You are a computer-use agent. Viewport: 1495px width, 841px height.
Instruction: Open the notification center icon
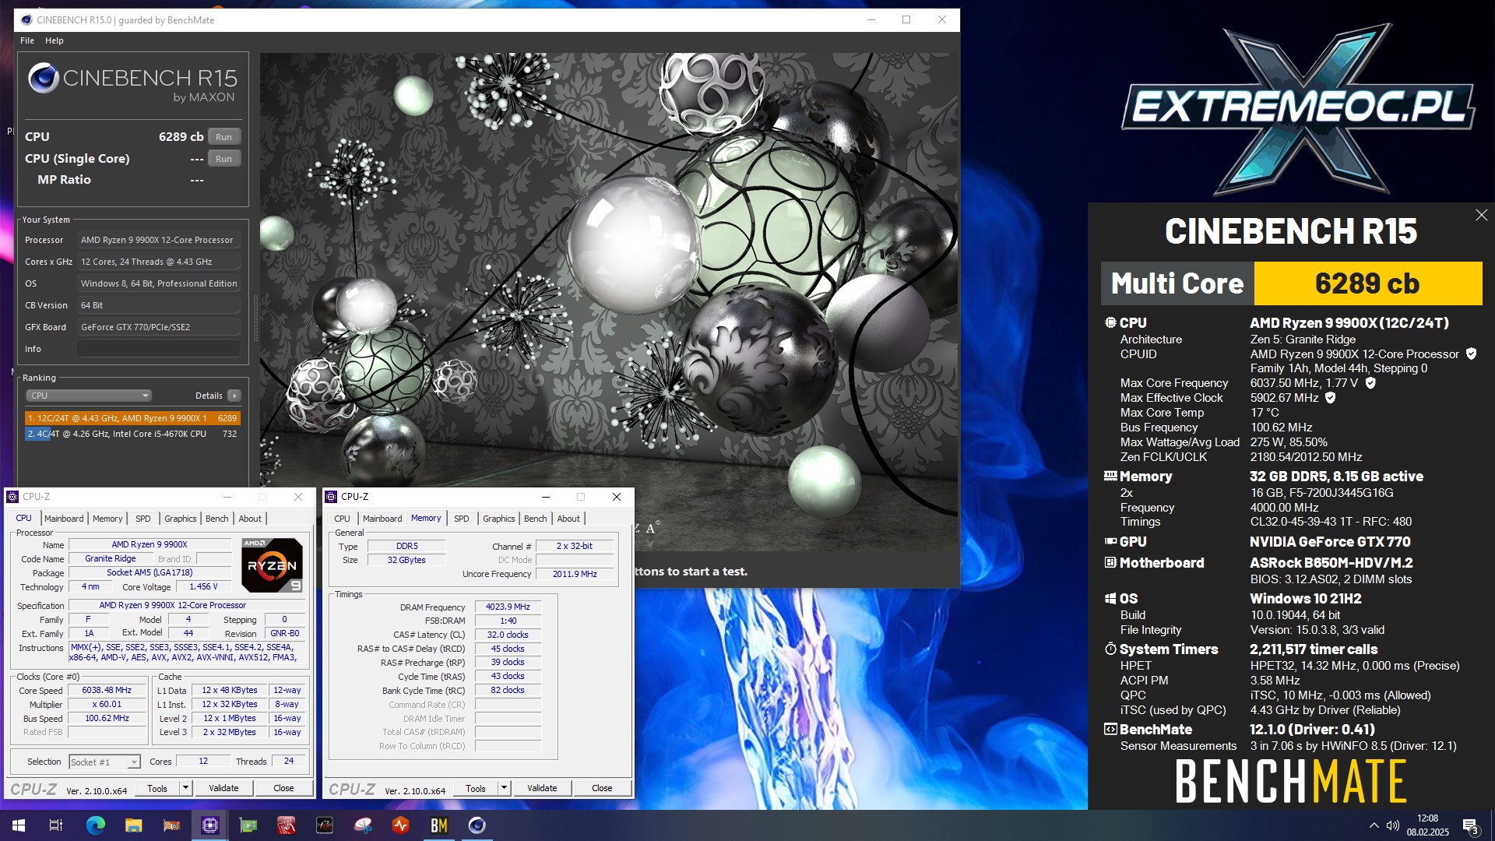1470,825
